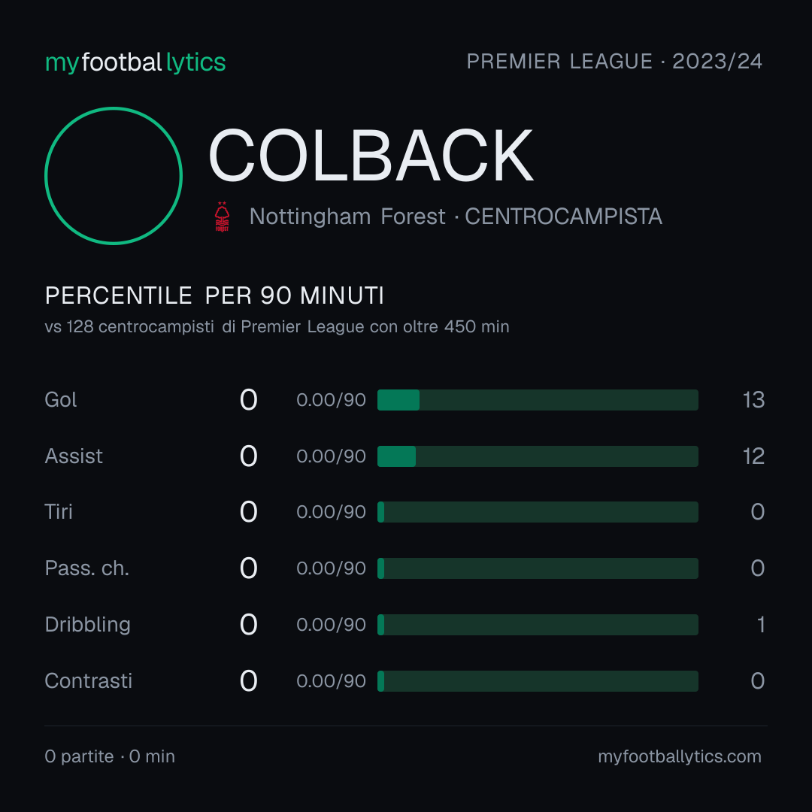Image resolution: width=812 pixels, height=812 pixels.
Task: Click the Contrasti percentile bar
Action: [x=538, y=681]
